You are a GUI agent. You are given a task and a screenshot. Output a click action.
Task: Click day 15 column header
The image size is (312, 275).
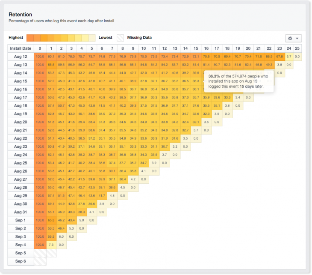(x=196, y=48)
